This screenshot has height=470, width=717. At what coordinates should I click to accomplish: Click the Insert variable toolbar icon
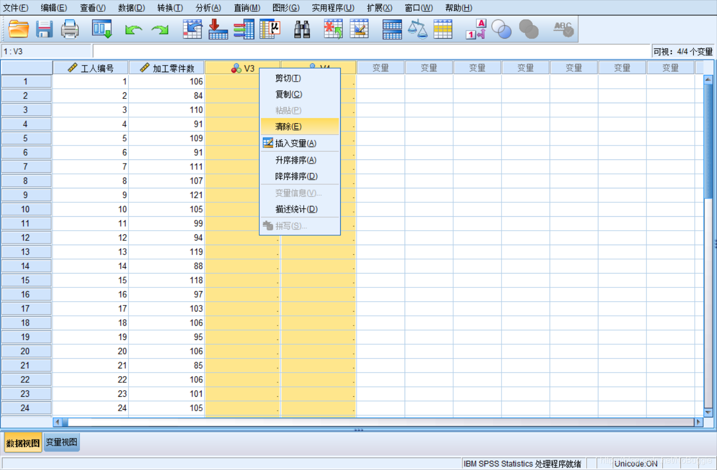[359, 29]
